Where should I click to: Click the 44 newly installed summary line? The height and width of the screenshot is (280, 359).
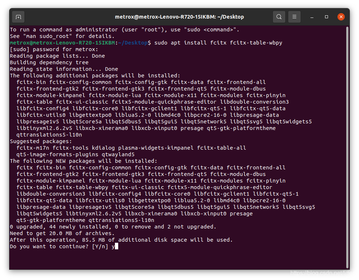coord(113,227)
